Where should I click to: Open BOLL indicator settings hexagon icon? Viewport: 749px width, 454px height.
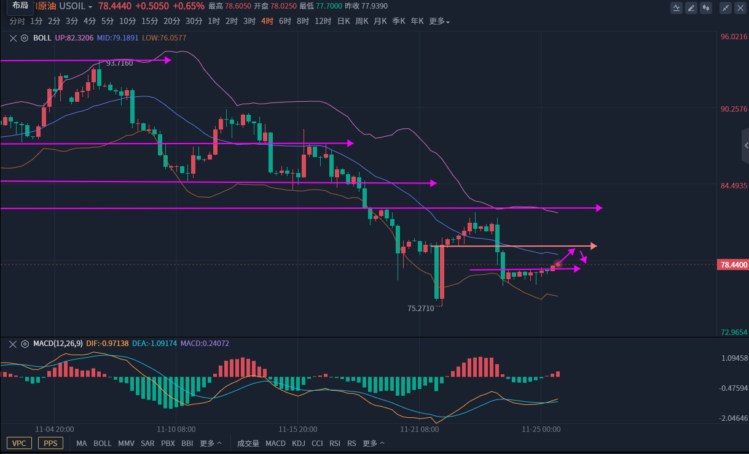pyautogui.click(x=25, y=38)
